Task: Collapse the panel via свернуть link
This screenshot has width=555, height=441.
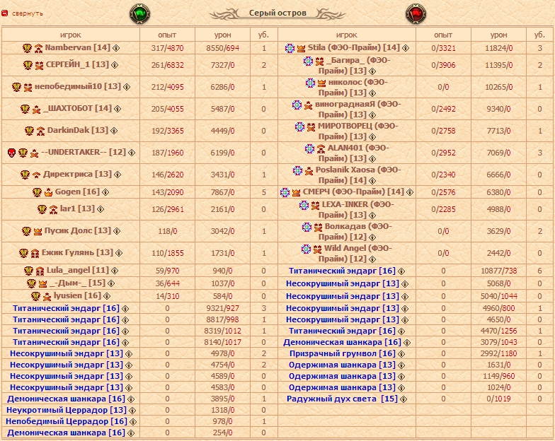Action: 28,13
